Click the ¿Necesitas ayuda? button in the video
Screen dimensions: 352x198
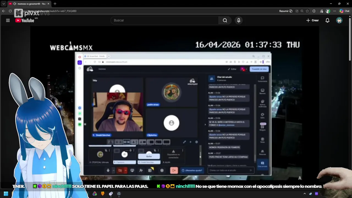click(x=192, y=170)
